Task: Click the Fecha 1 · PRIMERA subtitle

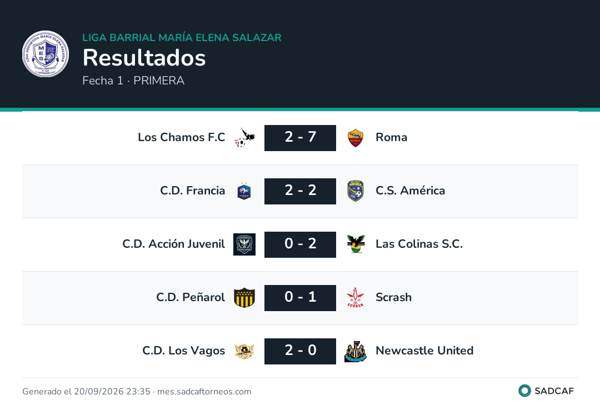Action: click(x=133, y=81)
